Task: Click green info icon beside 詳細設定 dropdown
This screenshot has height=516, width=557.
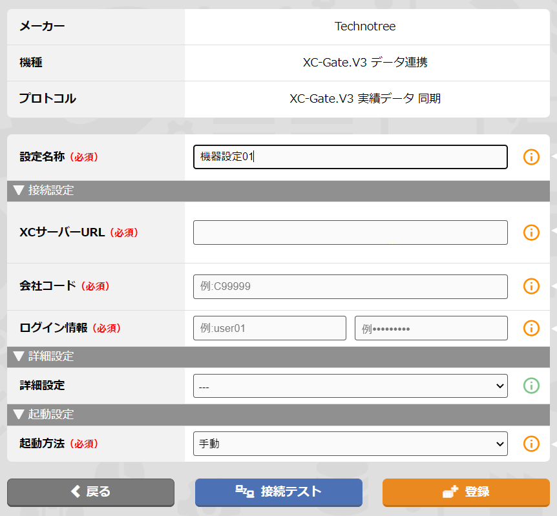Action: tap(531, 386)
